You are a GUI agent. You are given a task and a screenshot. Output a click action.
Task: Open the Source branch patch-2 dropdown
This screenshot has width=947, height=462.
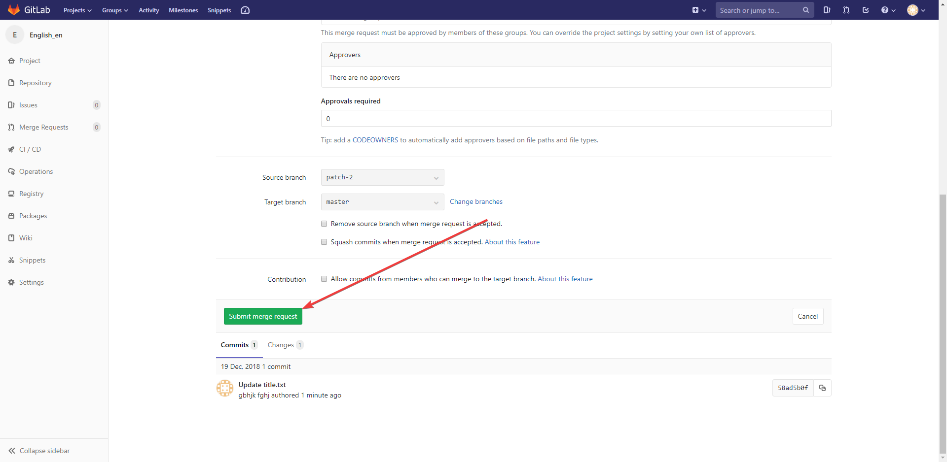point(382,177)
